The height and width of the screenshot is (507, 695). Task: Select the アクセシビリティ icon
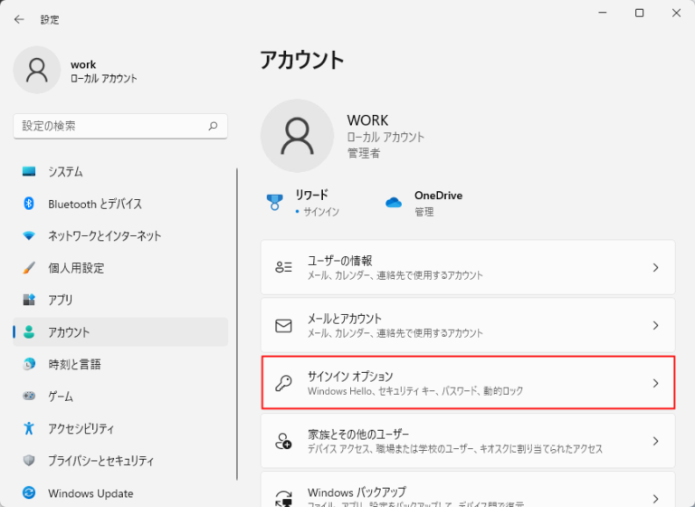point(29,428)
